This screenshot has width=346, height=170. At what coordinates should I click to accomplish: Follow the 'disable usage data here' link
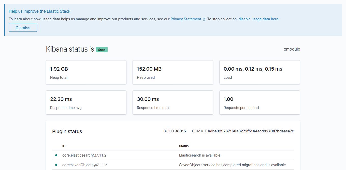click(258, 19)
